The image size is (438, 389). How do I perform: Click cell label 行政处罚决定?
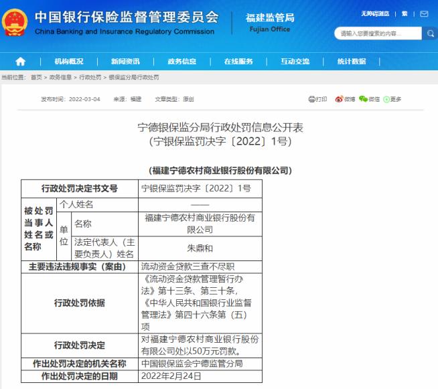click(80, 345)
